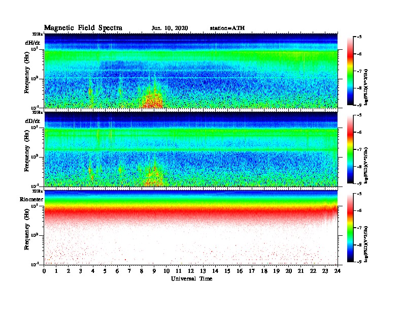Click the hour "22" tick label

click(313, 271)
